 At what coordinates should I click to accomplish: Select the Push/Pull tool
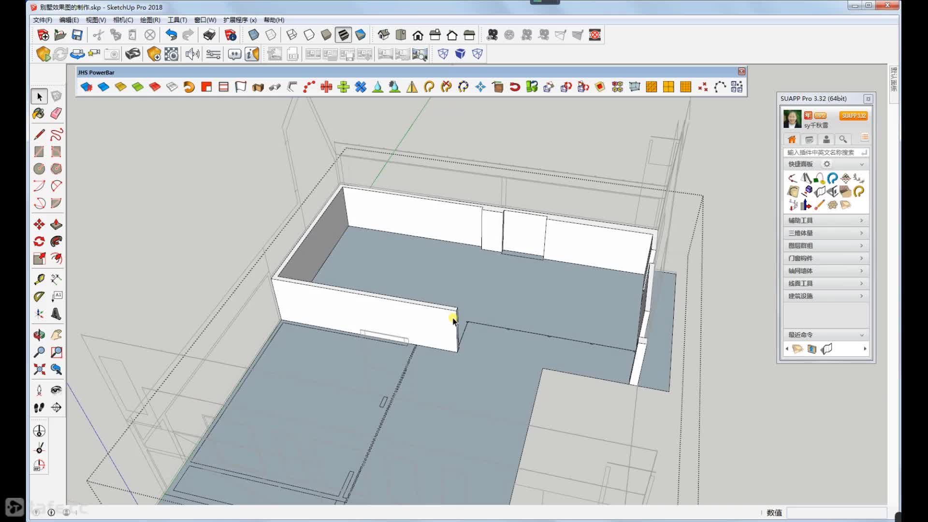(x=56, y=224)
